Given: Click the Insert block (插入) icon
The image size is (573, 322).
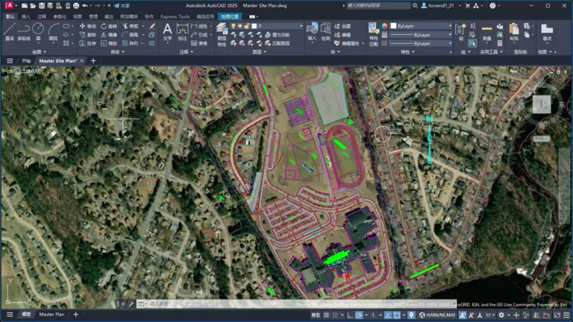Looking at the screenshot, I should coord(312,31).
